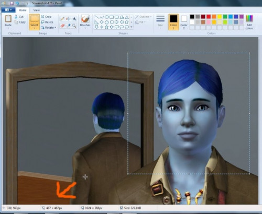Image resolution: width=262 pixels, height=214 pixels.
Task: Select the Color picker eyedropper tool
Action: [68, 26]
